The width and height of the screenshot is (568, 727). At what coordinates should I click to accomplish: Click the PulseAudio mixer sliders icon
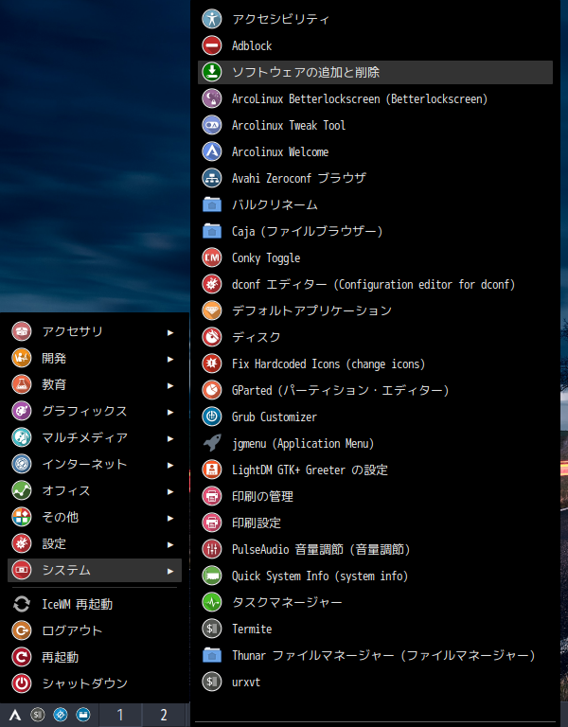click(x=212, y=549)
